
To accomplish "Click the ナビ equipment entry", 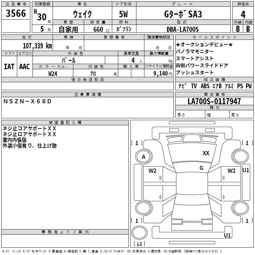I will tap(182, 86).
